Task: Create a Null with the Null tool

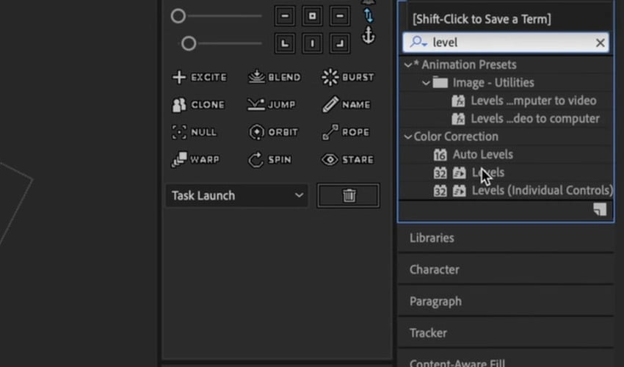Action: point(194,132)
